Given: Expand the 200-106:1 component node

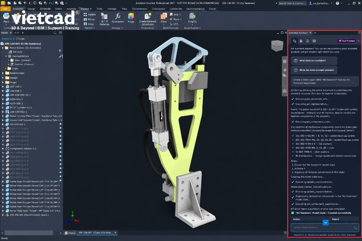Looking at the screenshot, I should [x=3, y=87].
